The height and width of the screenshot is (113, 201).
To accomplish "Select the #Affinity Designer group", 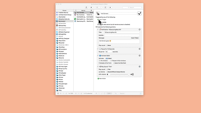I will [x=64, y=38].
